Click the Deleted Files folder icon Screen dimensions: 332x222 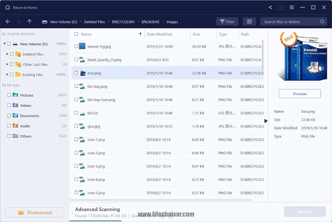point(18,54)
